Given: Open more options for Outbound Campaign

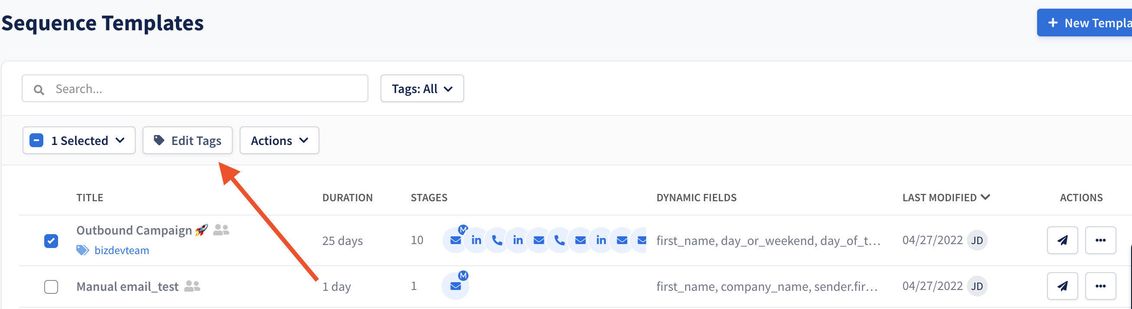Looking at the screenshot, I should (1100, 240).
